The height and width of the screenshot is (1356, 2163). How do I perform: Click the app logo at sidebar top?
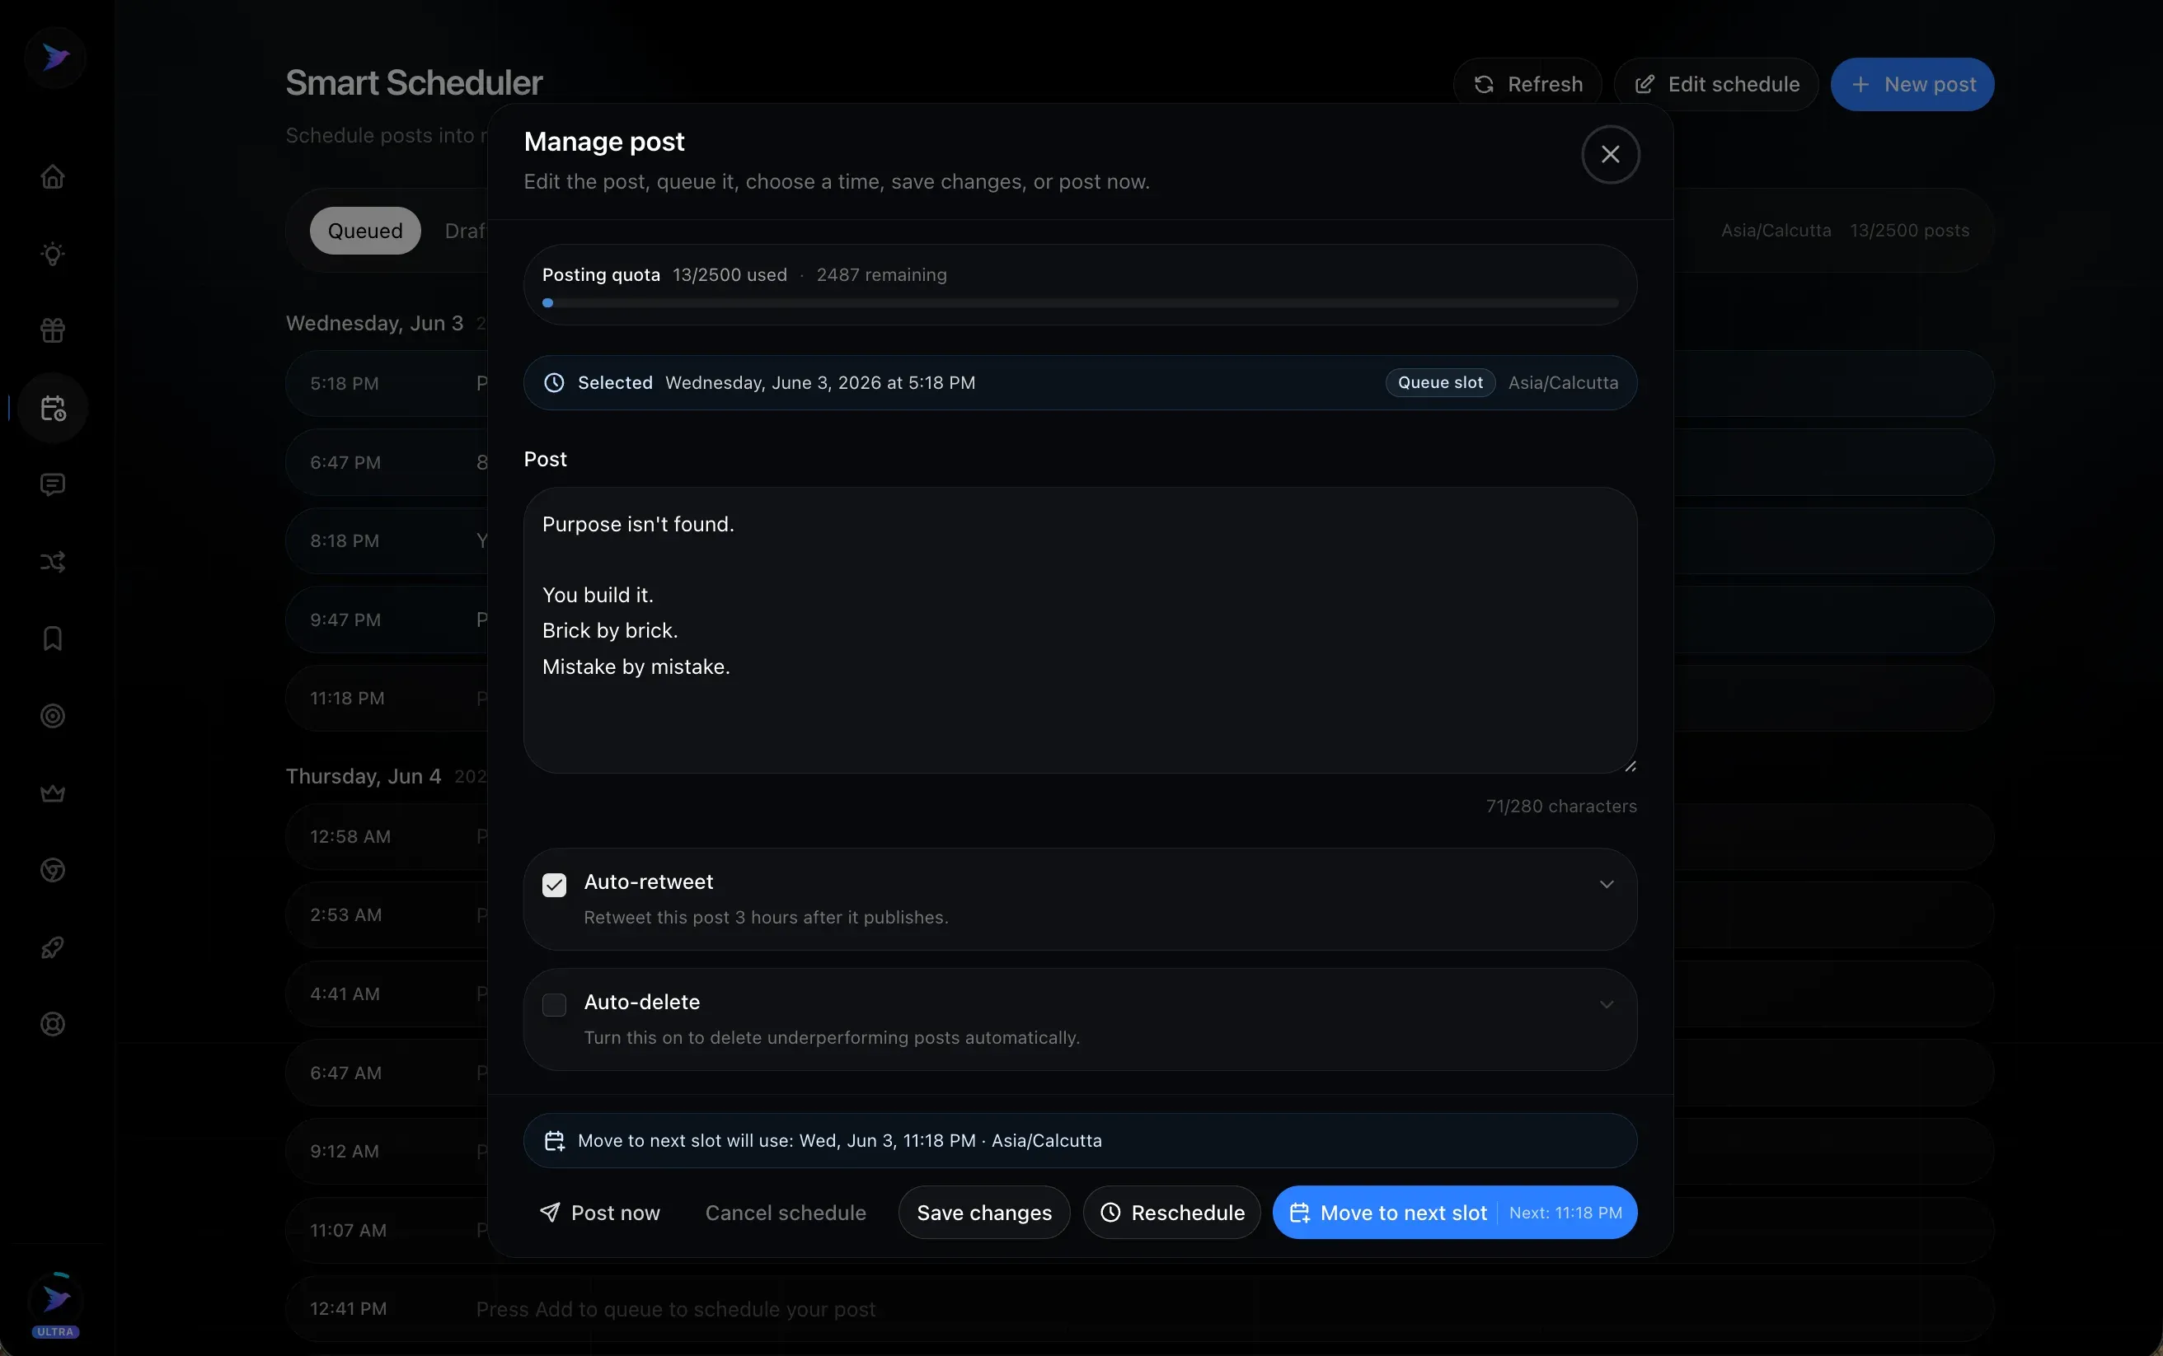pyautogui.click(x=55, y=58)
